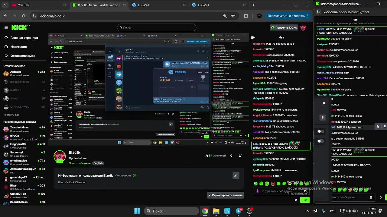Open the Chrome profile avatar
387x217 pixels.
pyautogui.click(x=259, y=16)
